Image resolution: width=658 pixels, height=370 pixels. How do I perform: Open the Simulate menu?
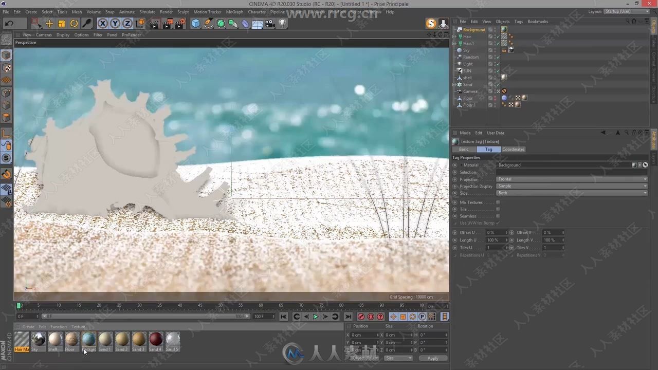tap(147, 12)
